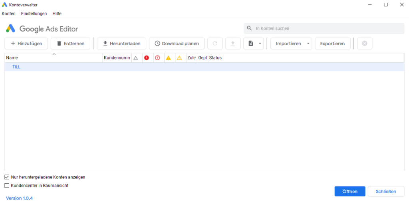Open the Hilfe menu
409x204 pixels.
57,14
